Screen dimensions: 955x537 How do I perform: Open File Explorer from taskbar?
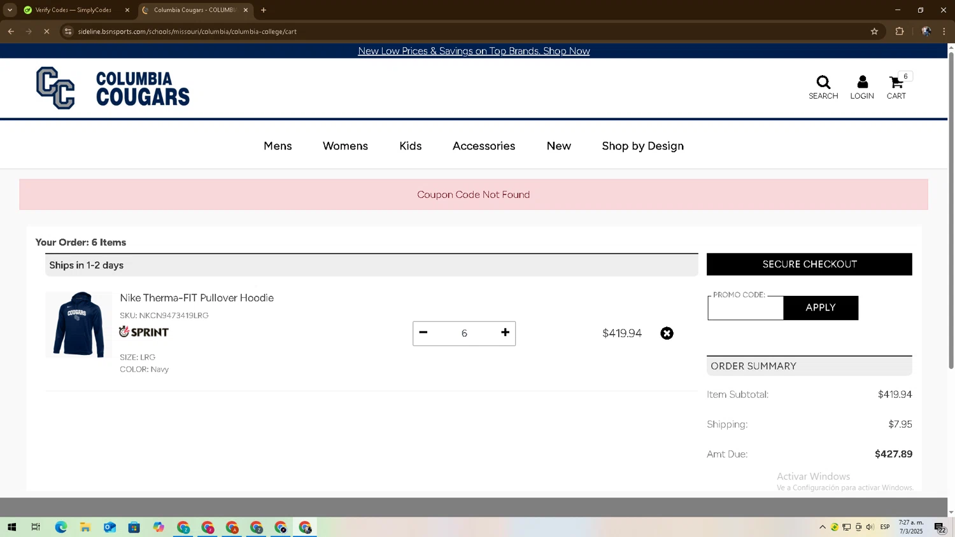tap(85, 527)
